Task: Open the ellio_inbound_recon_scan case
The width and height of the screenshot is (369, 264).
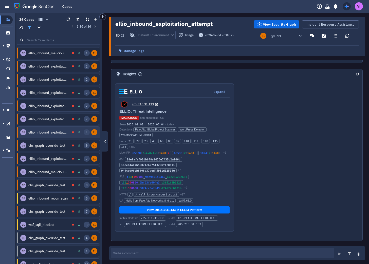Action: coord(59,198)
